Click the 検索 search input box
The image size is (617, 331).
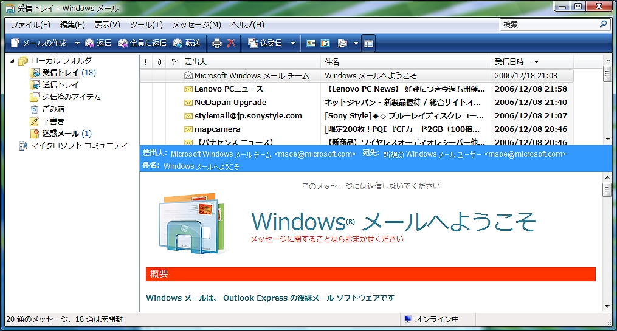tap(548, 25)
